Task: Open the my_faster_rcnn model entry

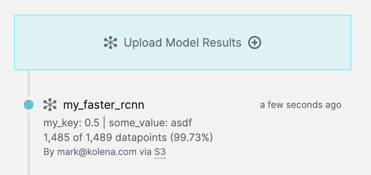Action: coord(103,105)
